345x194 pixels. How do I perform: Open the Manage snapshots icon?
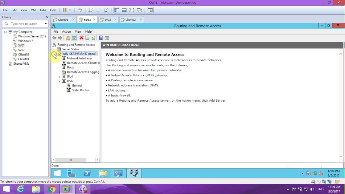pos(106,10)
